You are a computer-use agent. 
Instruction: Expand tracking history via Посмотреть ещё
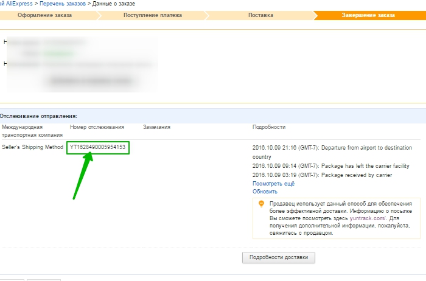(273, 183)
